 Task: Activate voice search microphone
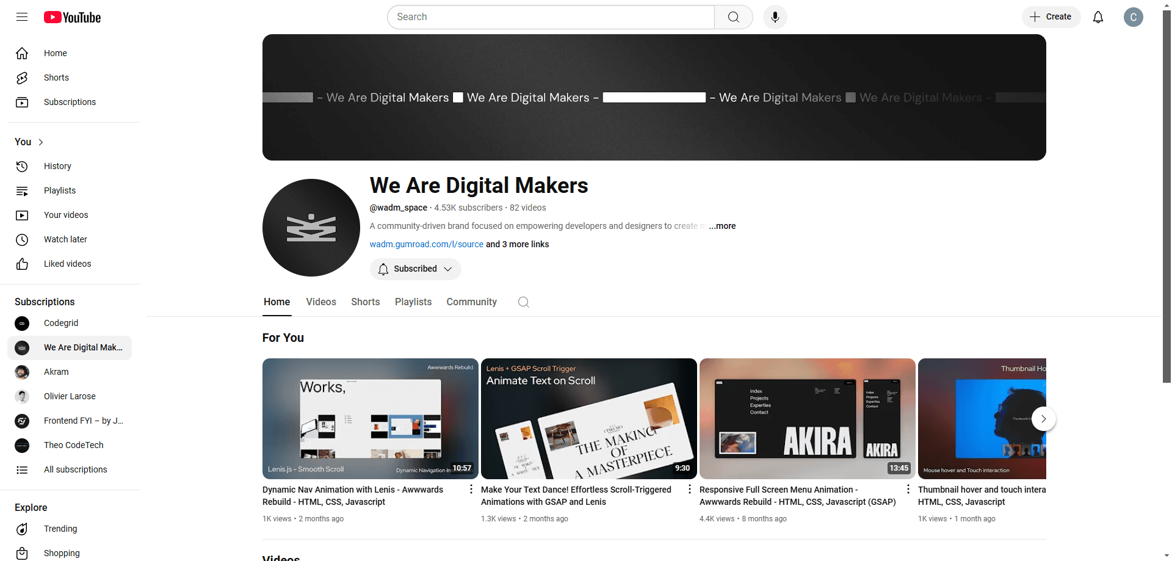[x=775, y=17]
